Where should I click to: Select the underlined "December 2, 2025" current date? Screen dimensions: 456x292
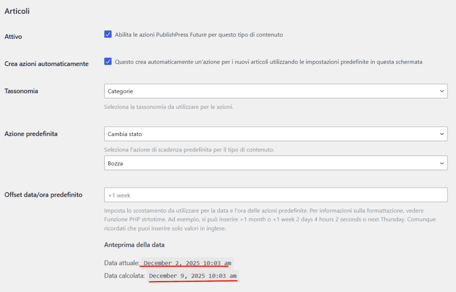point(185,263)
